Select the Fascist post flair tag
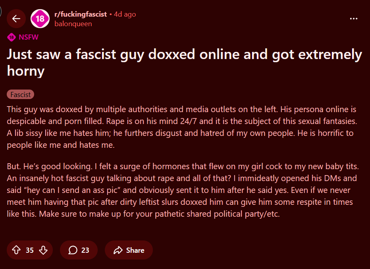370x269 pixels. [21, 95]
